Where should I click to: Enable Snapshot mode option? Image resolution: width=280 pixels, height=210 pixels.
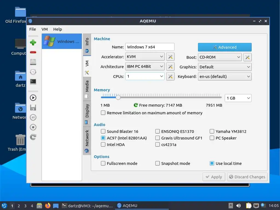(157, 163)
